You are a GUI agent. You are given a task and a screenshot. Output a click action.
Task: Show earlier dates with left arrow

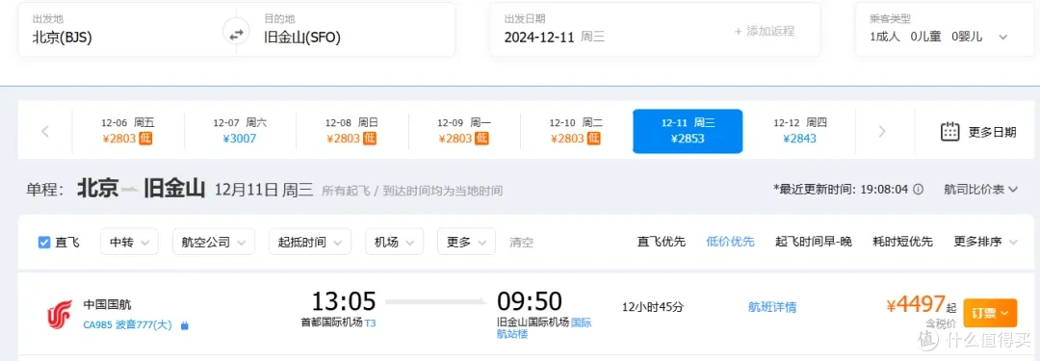(x=45, y=131)
